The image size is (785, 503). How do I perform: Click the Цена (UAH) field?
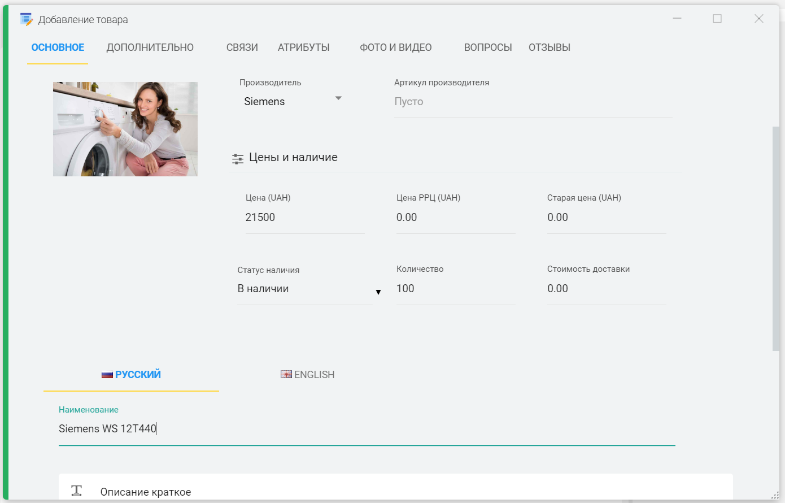[304, 218]
